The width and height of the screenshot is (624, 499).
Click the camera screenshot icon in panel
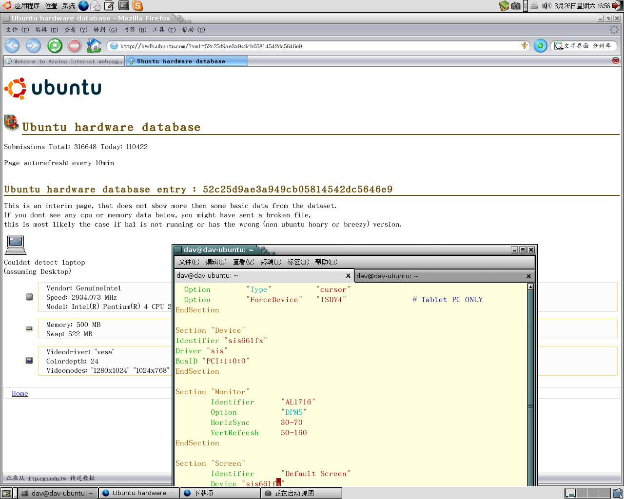[516, 6]
